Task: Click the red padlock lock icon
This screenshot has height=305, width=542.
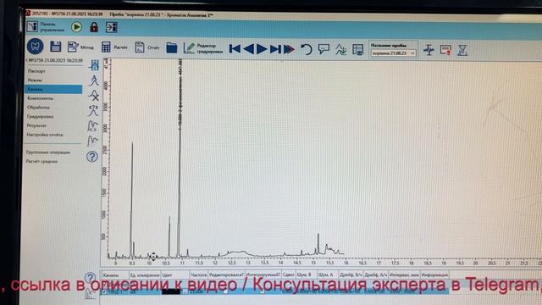Action: (x=94, y=27)
